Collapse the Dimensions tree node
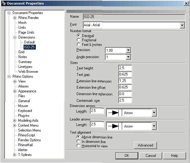The height and width of the screenshot is (163, 190). (x=15, y=37)
